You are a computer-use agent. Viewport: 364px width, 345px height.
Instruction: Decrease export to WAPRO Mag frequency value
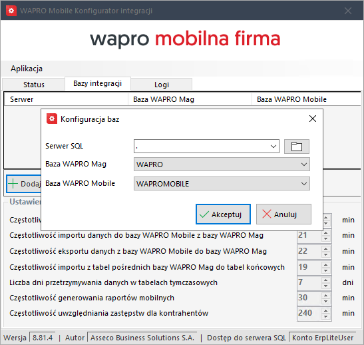click(326, 254)
